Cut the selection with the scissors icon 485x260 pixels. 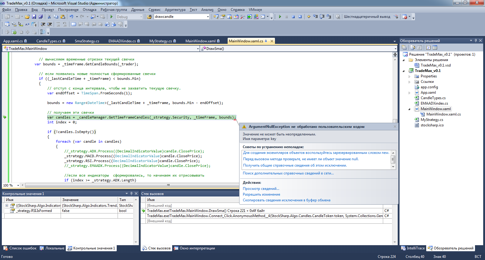pos(49,17)
